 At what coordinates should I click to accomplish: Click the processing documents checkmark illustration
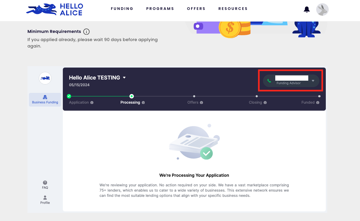[194, 142]
